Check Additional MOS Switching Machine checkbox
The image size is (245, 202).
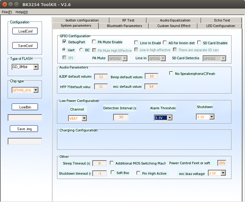[x=112, y=163]
